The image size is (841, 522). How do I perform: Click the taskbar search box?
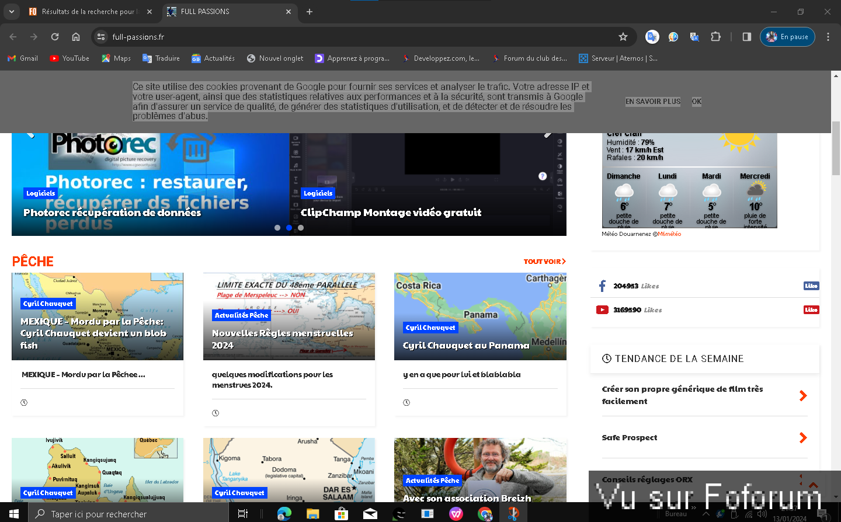[x=128, y=514]
